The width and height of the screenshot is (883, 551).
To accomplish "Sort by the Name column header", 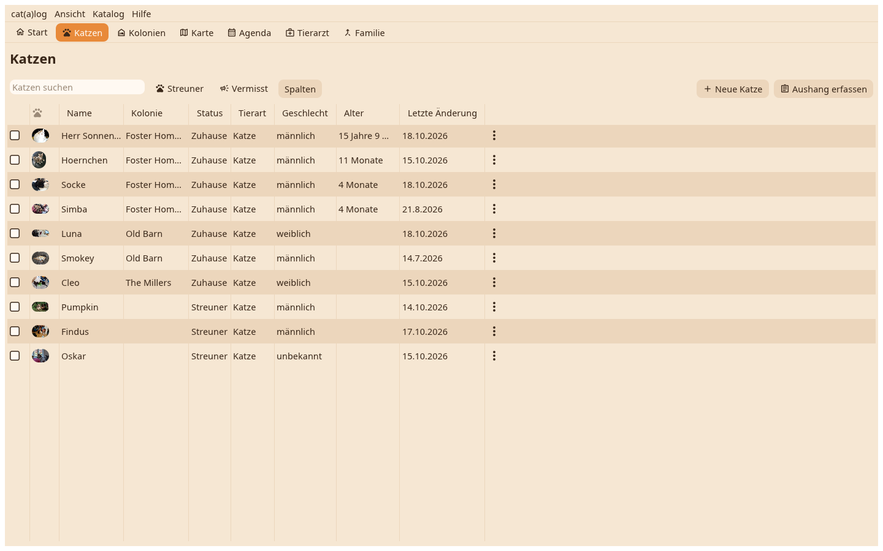I will (x=91, y=113).
